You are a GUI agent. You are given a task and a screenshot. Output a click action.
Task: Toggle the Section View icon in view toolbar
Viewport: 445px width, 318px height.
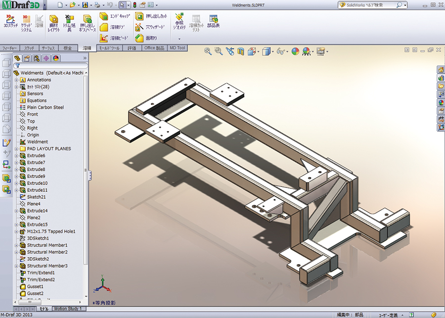pos(241,51)
